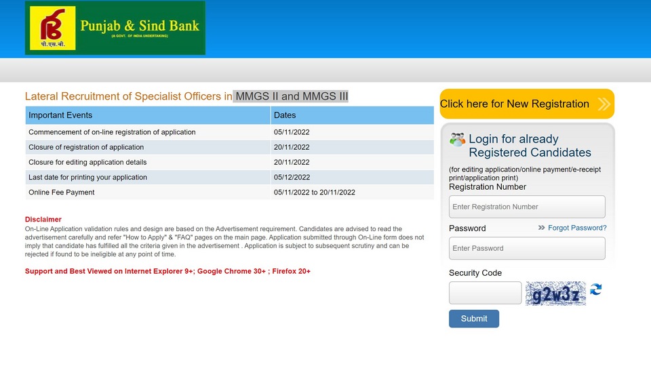The width and height of the screenshot is (651, 366).
Task: Select the Online Fee Payment row label
Action: 62,192
